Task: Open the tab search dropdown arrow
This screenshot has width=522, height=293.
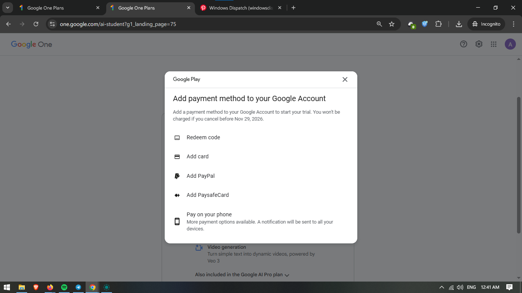Action: pyautogui.click(x=8, y=8)
